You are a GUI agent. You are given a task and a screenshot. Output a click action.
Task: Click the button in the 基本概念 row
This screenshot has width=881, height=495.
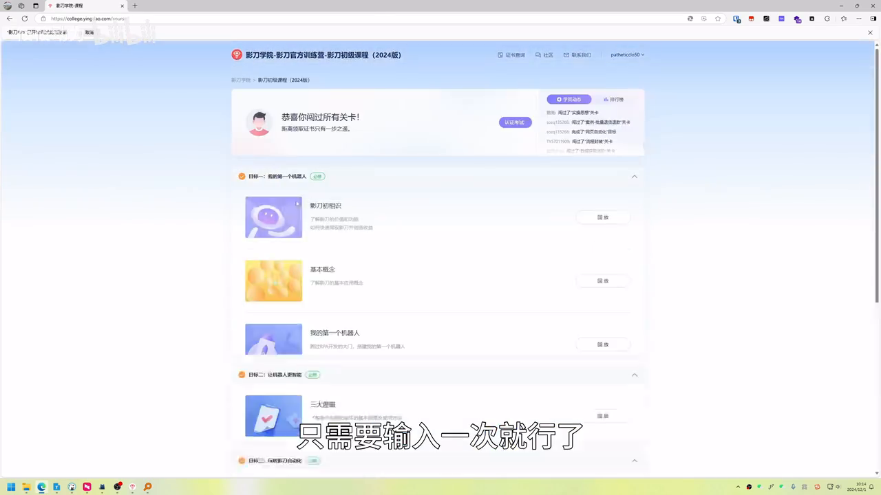[x=603, y=280]
